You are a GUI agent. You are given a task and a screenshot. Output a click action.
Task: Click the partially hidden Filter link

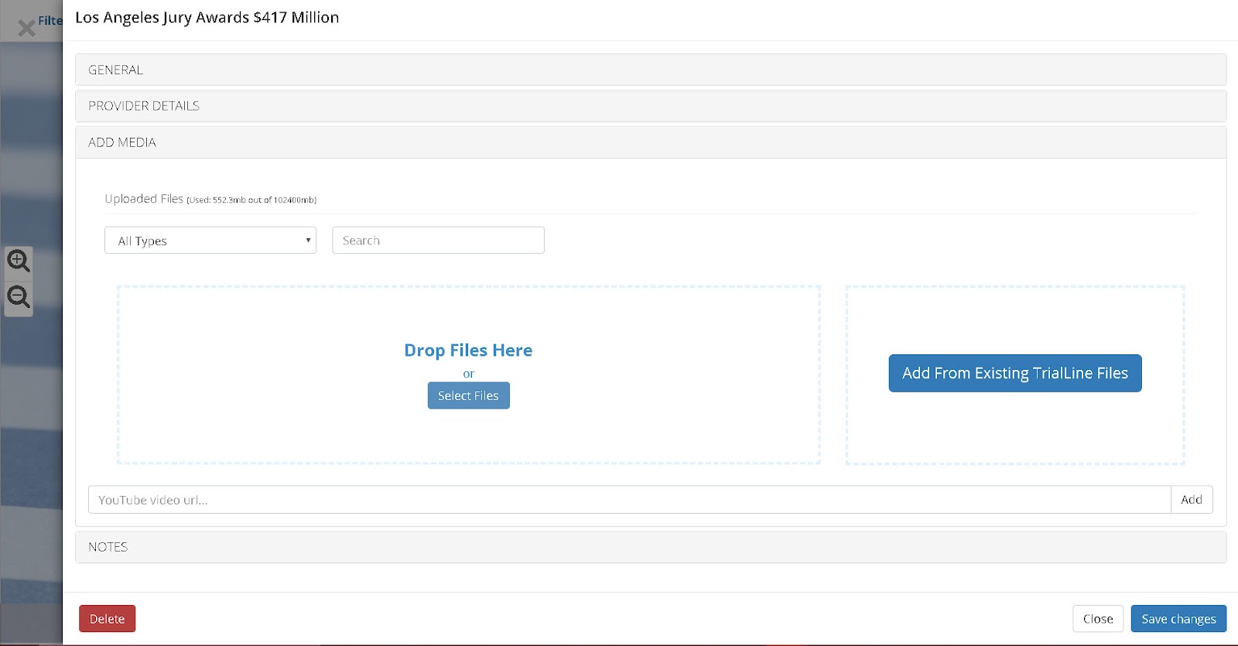50,21
